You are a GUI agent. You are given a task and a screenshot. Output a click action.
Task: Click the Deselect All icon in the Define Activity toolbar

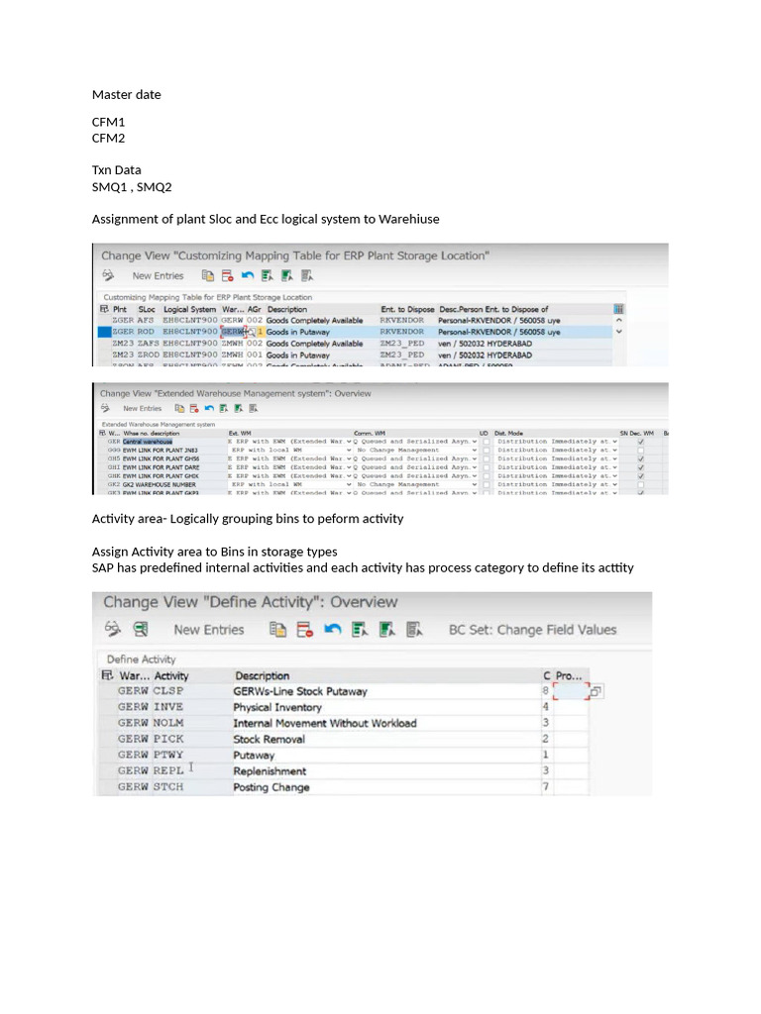tap(415, 629)
